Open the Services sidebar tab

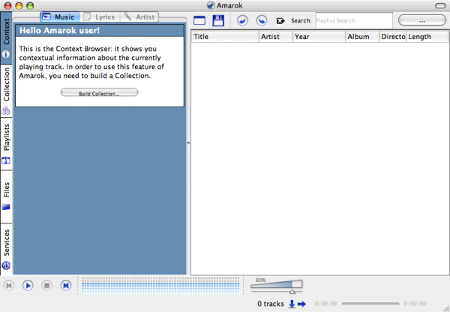6,249
